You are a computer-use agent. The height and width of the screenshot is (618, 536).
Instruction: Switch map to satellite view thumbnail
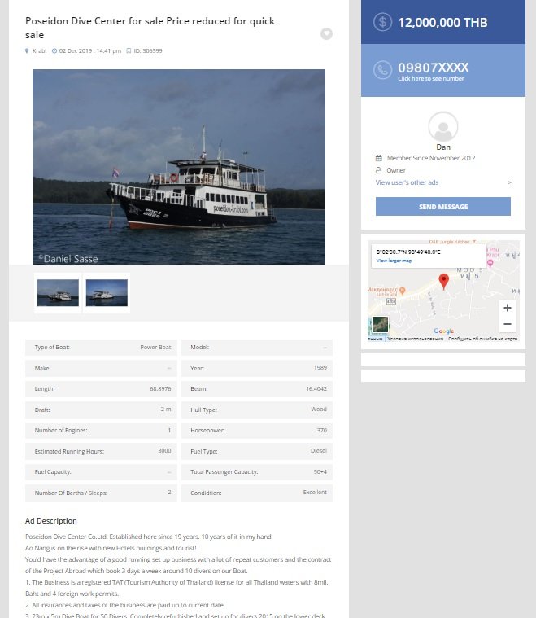click(380, 324)
